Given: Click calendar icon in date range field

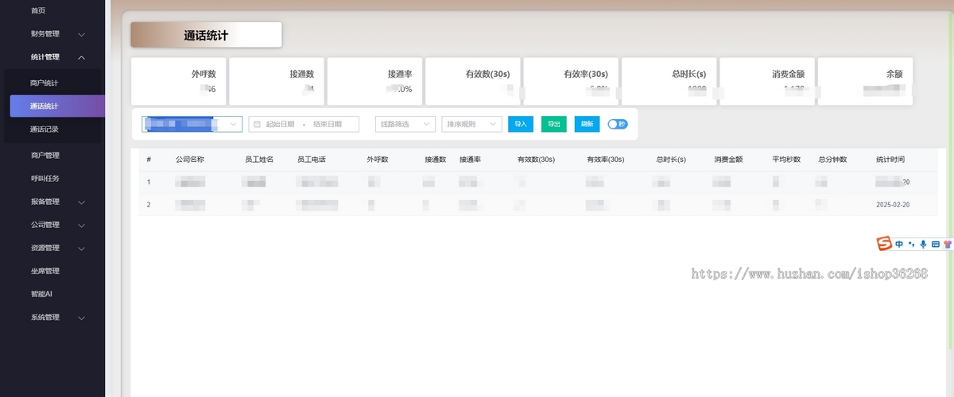Looking at the screenshot, I should point(257,124).
